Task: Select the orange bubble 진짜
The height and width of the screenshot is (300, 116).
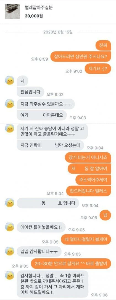Action: click(x=103, y=45)
